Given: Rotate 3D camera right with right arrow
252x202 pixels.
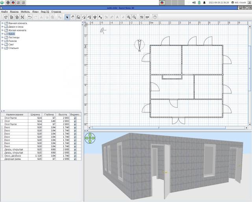Looking at the screenshot, I should point(93,138).
